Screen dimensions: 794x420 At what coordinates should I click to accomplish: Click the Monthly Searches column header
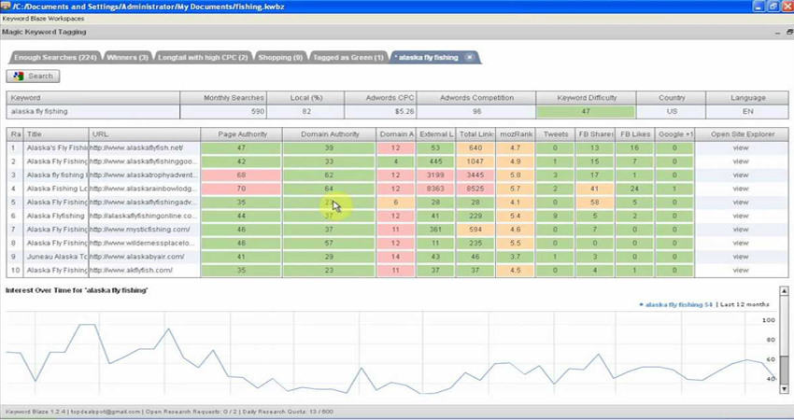223,98
